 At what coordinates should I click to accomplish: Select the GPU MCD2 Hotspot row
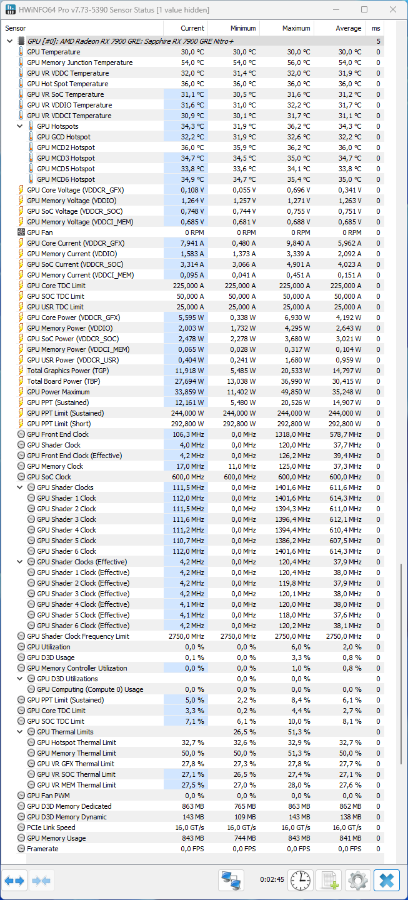click(192, 147)
